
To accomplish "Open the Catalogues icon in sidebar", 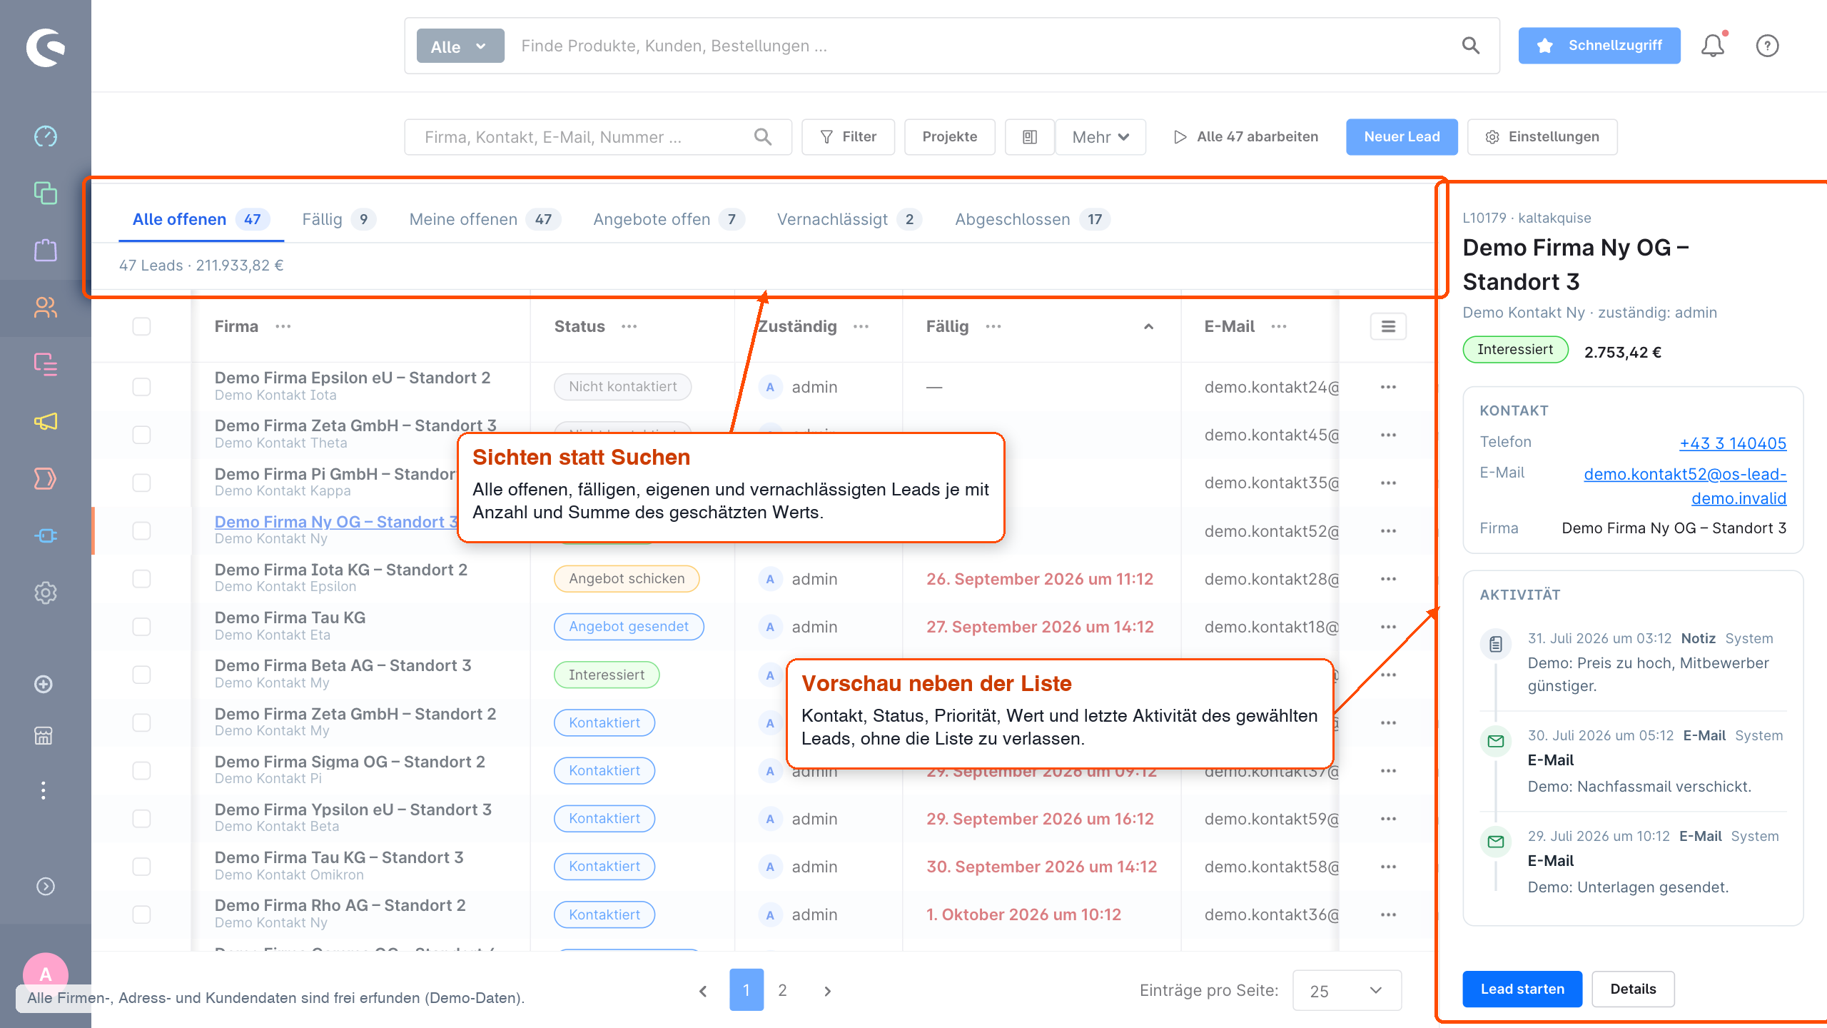I will 46,193.
